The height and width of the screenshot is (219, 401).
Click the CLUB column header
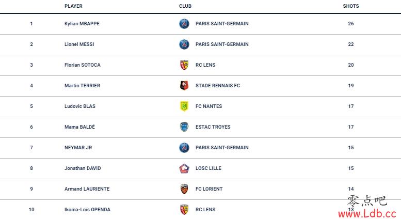pyautogui.click(x=185, y=6)
